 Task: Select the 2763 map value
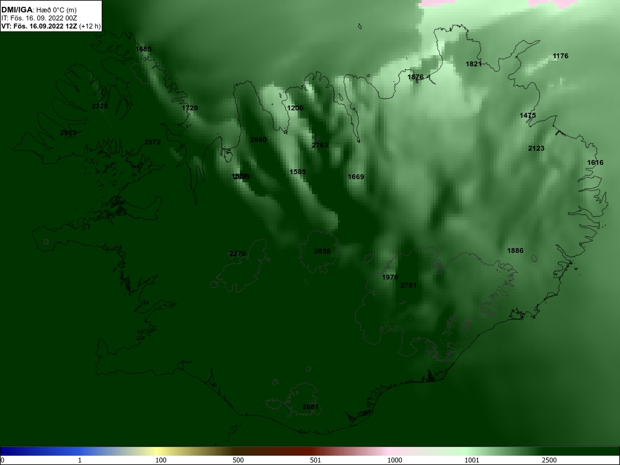click(x=320, y=145)
